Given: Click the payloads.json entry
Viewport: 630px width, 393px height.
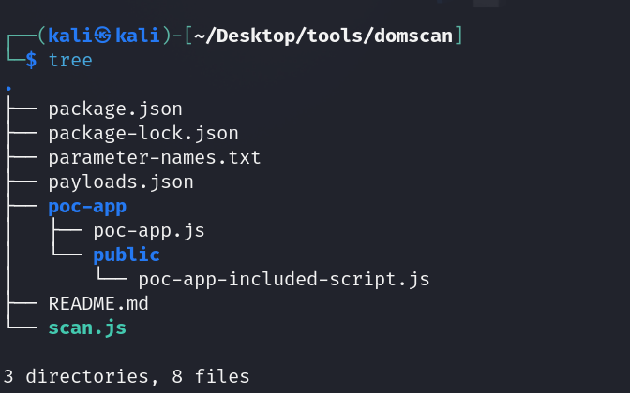Looking at the screenshot, I should (x=120, y=182).
